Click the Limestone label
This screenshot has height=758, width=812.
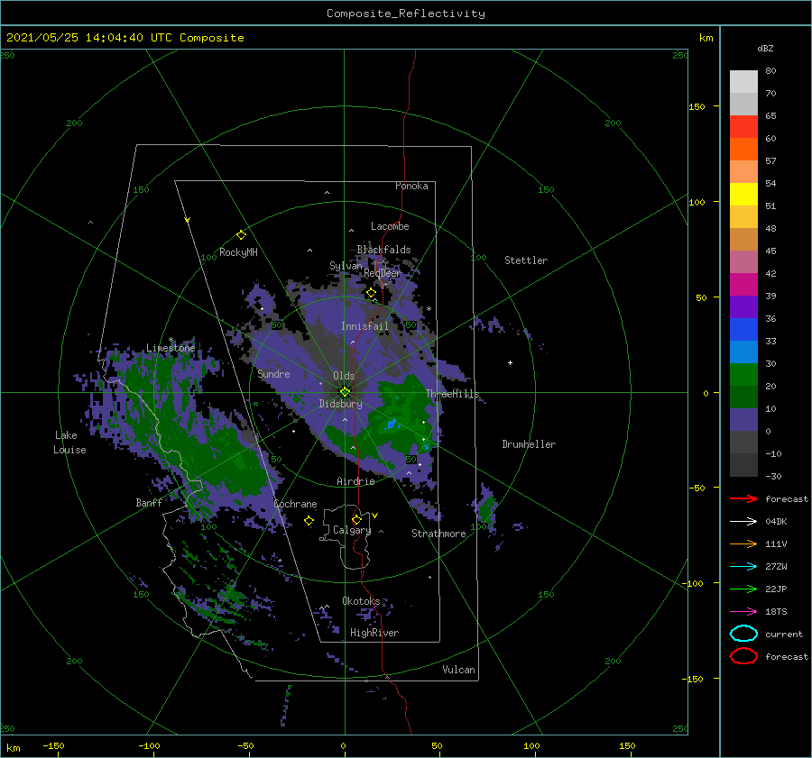pos(171,348)
